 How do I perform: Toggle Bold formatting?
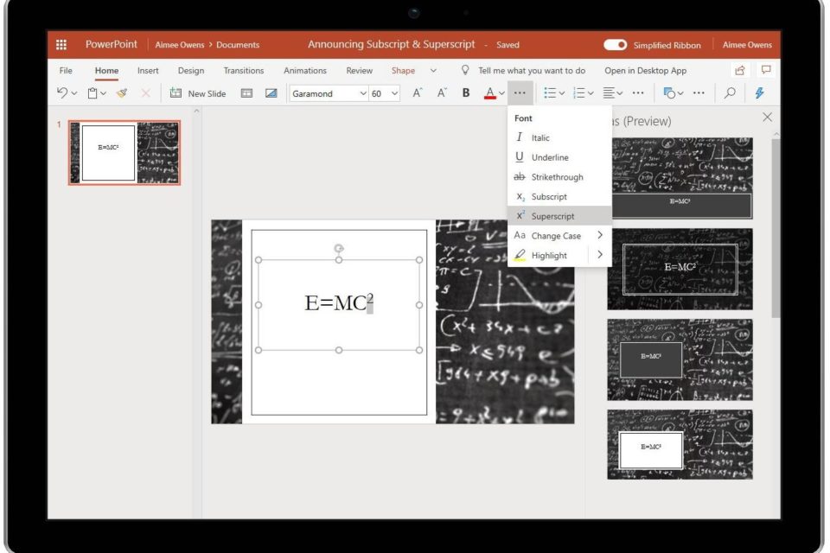(466, 93)
